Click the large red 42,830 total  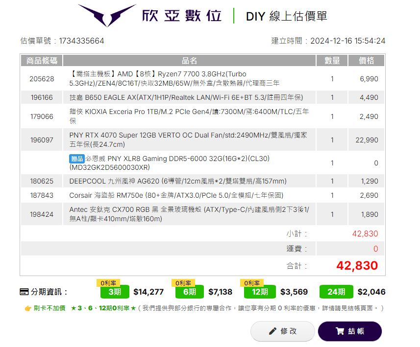click(x=357, y=266)
